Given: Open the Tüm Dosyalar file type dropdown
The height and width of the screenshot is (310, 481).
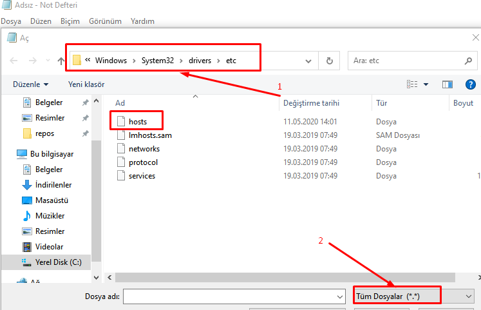Looking at the screenshot, I should 414,296.
